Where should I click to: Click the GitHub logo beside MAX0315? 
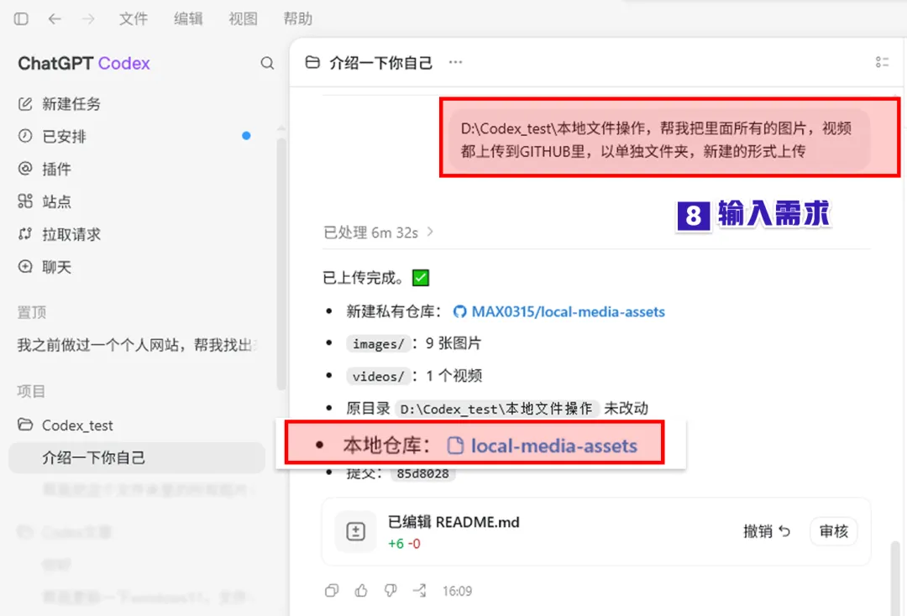[x=460, y=312]
